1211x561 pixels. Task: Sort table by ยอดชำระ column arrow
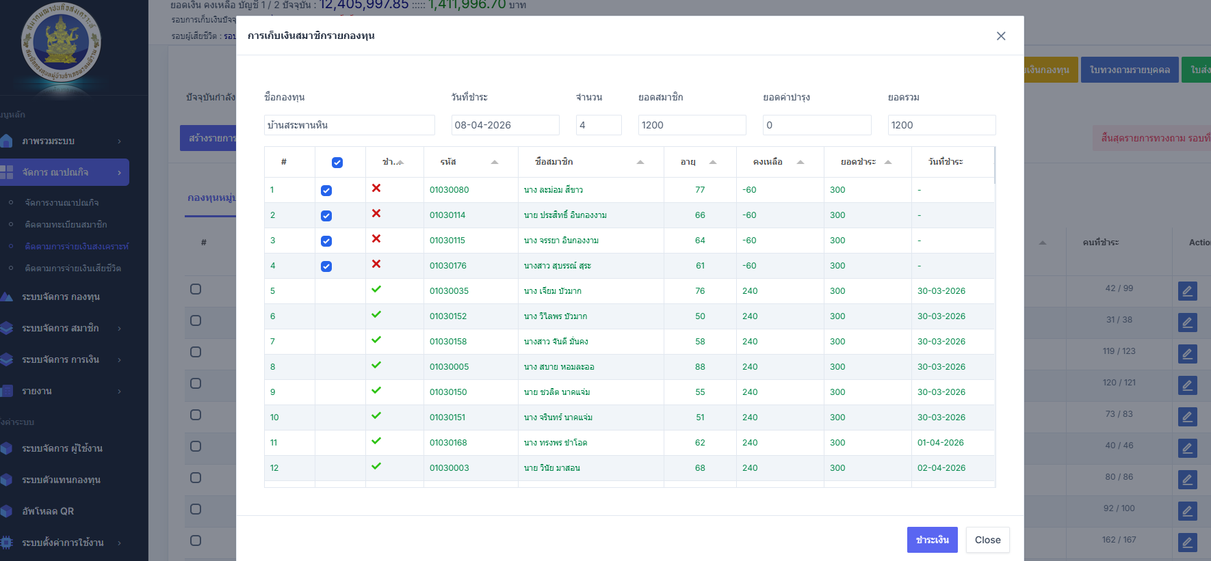coord(888,162)
